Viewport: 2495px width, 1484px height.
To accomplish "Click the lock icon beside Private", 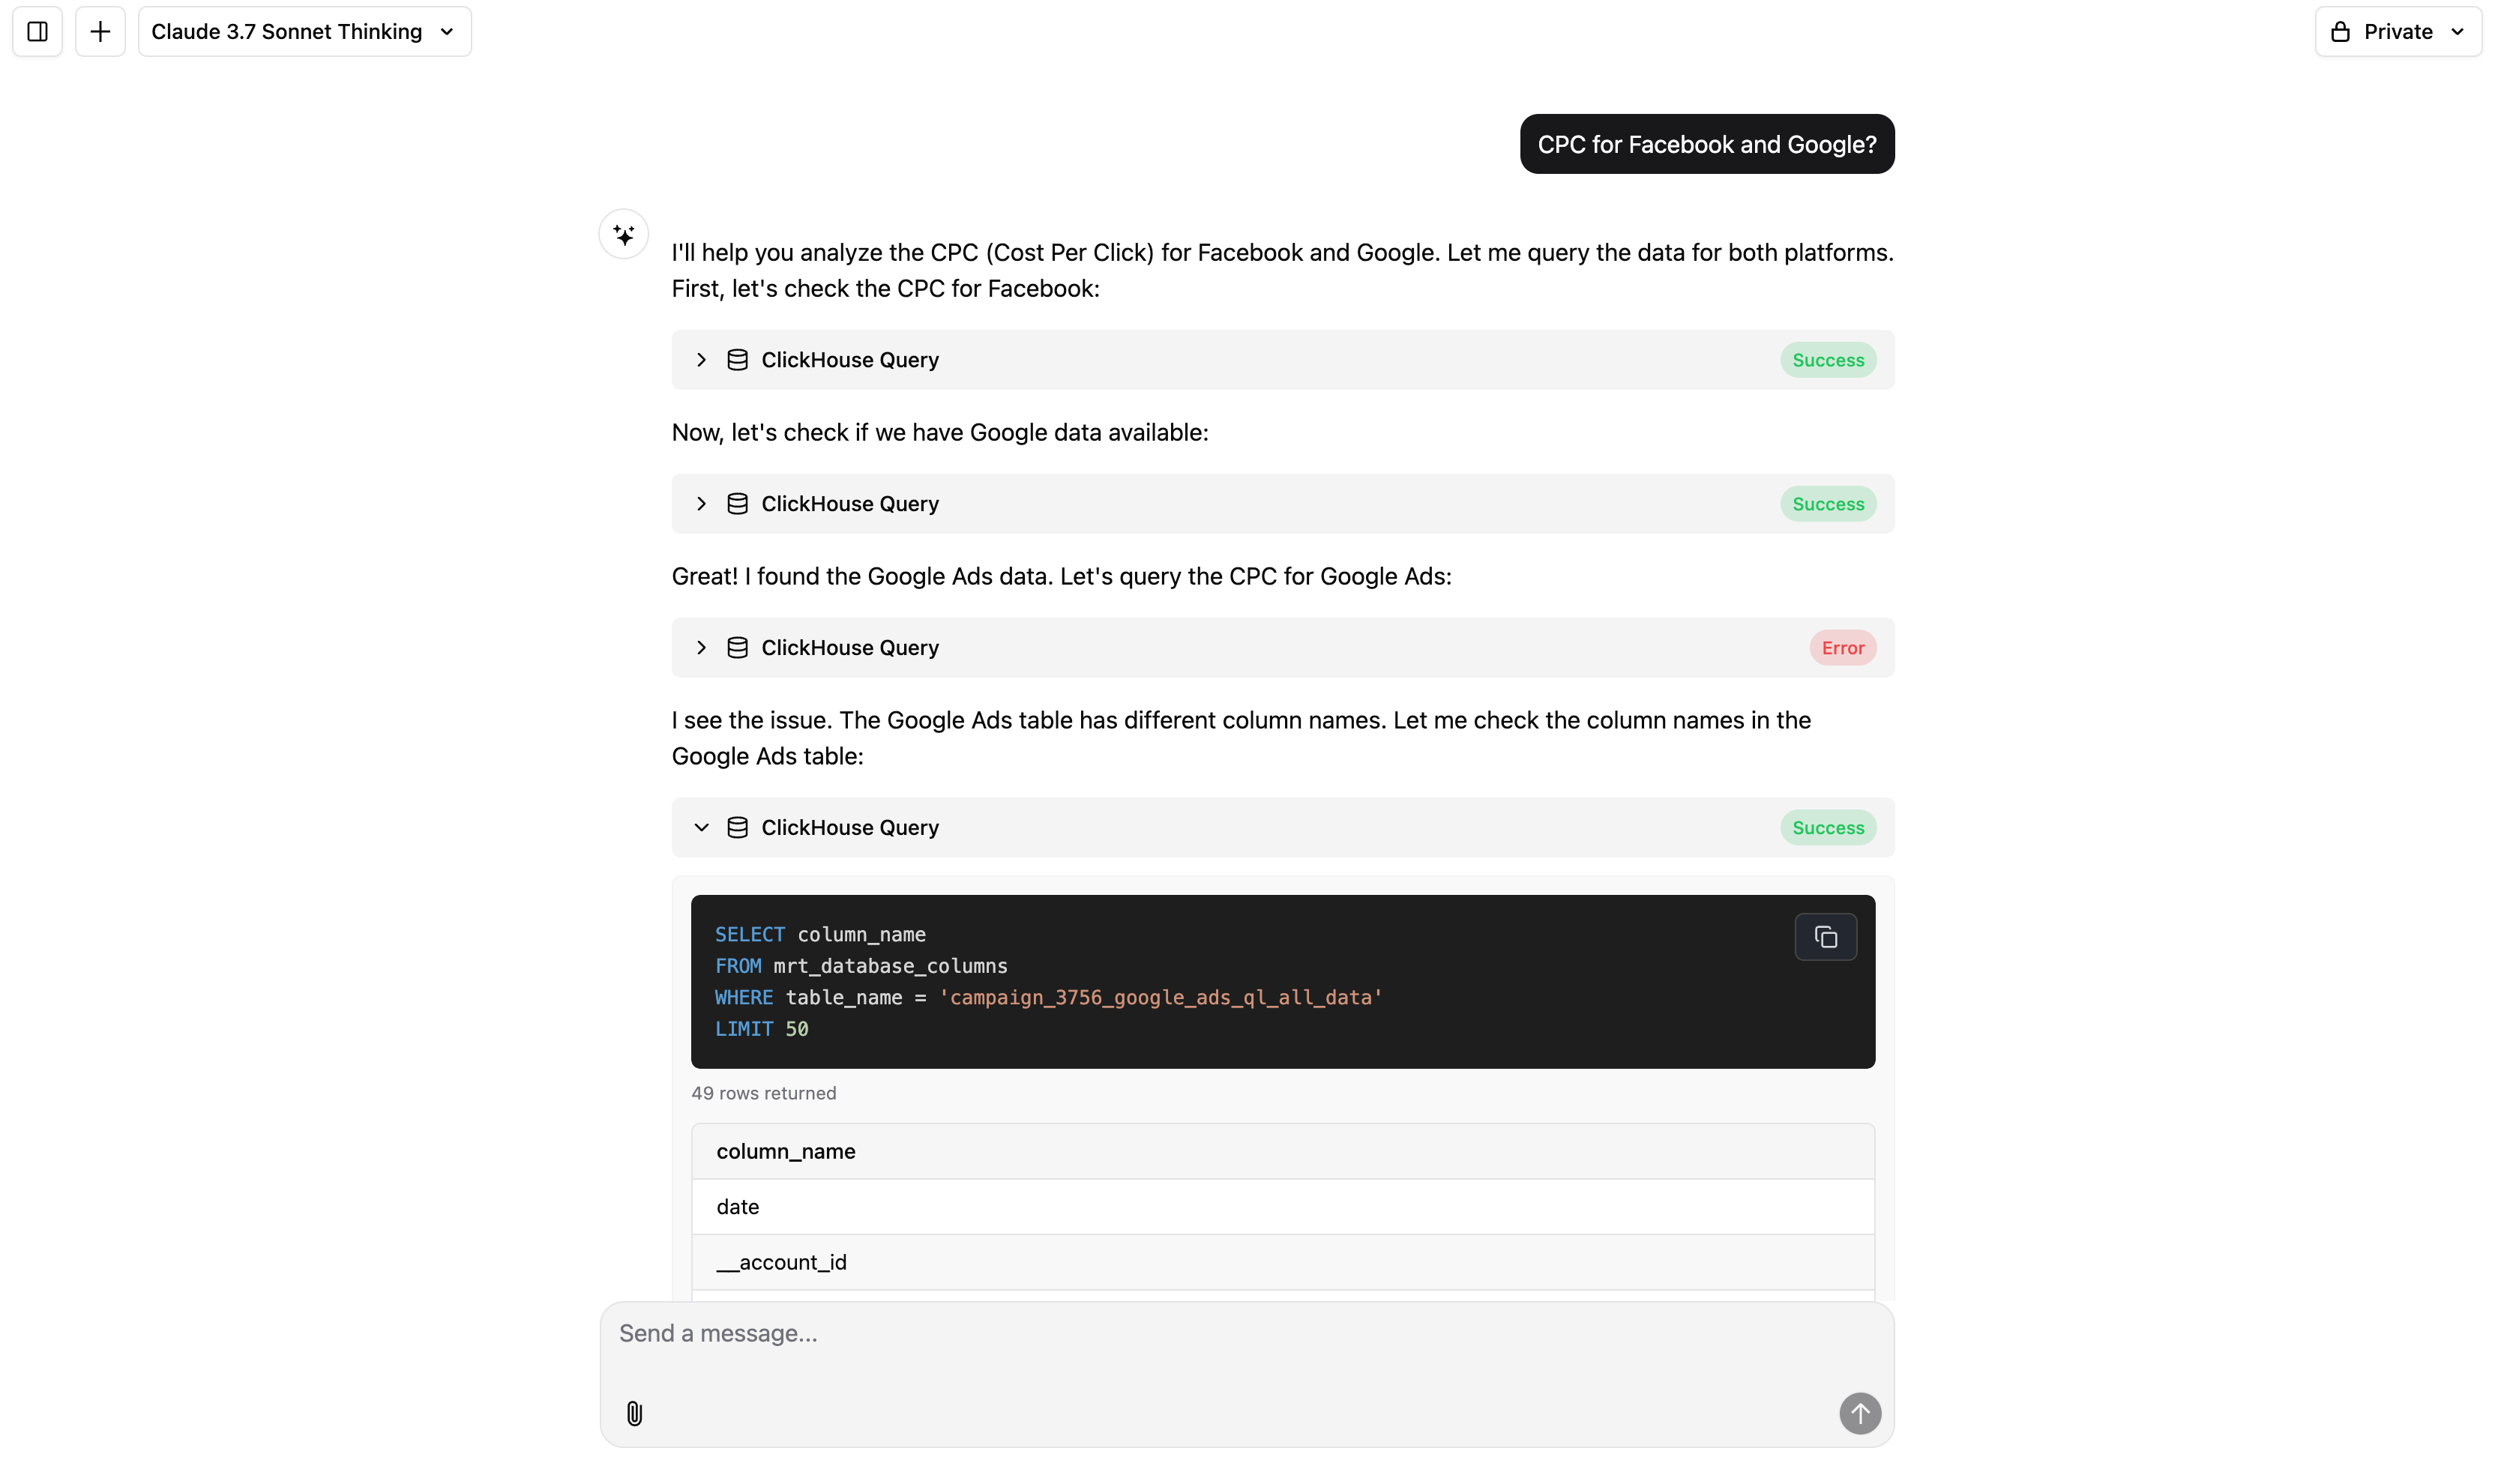I will click(x=2340, y=32).
